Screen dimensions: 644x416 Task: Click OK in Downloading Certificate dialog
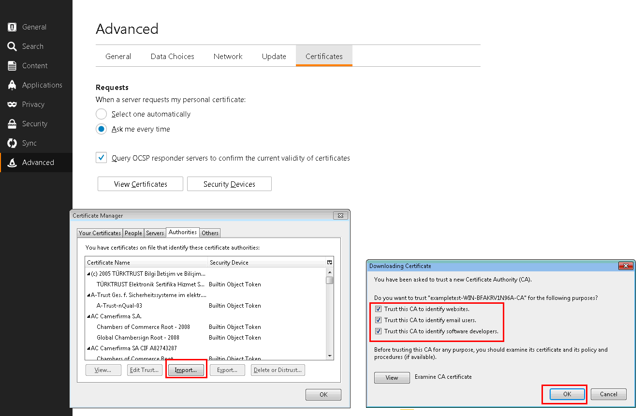[567, 394]
